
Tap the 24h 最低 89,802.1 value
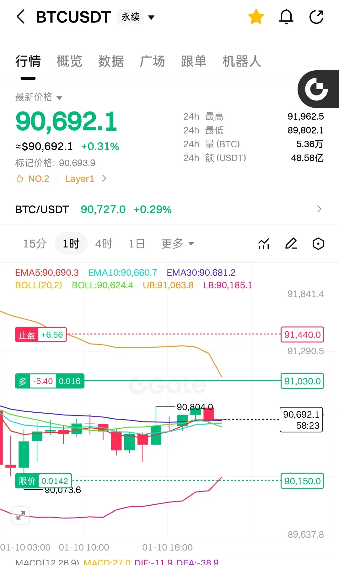(306, 130)
